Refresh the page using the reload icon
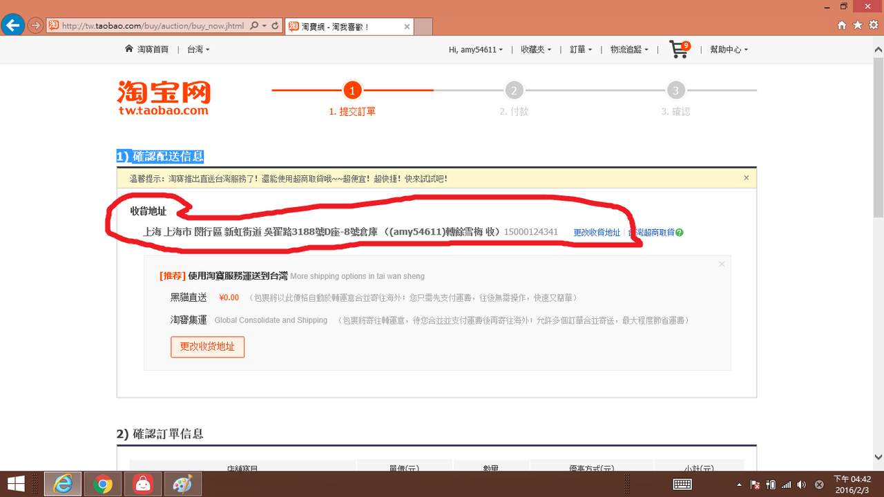 pyautogui.click(x=274, y=26)
